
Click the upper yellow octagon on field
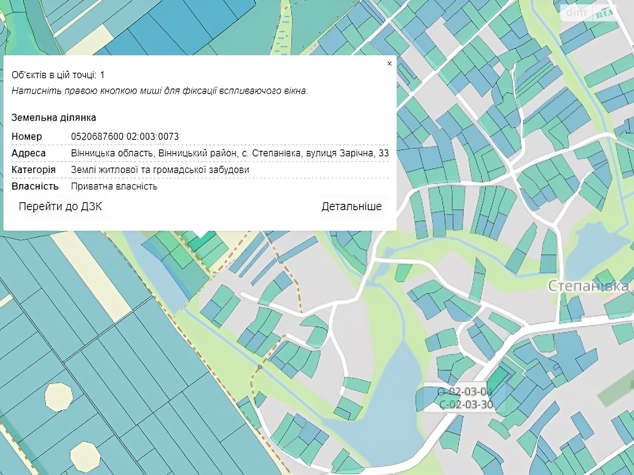(x=59, y=396)
